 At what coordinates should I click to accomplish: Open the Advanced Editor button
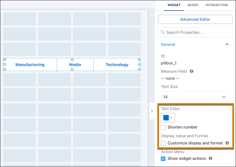pos(195,19)
